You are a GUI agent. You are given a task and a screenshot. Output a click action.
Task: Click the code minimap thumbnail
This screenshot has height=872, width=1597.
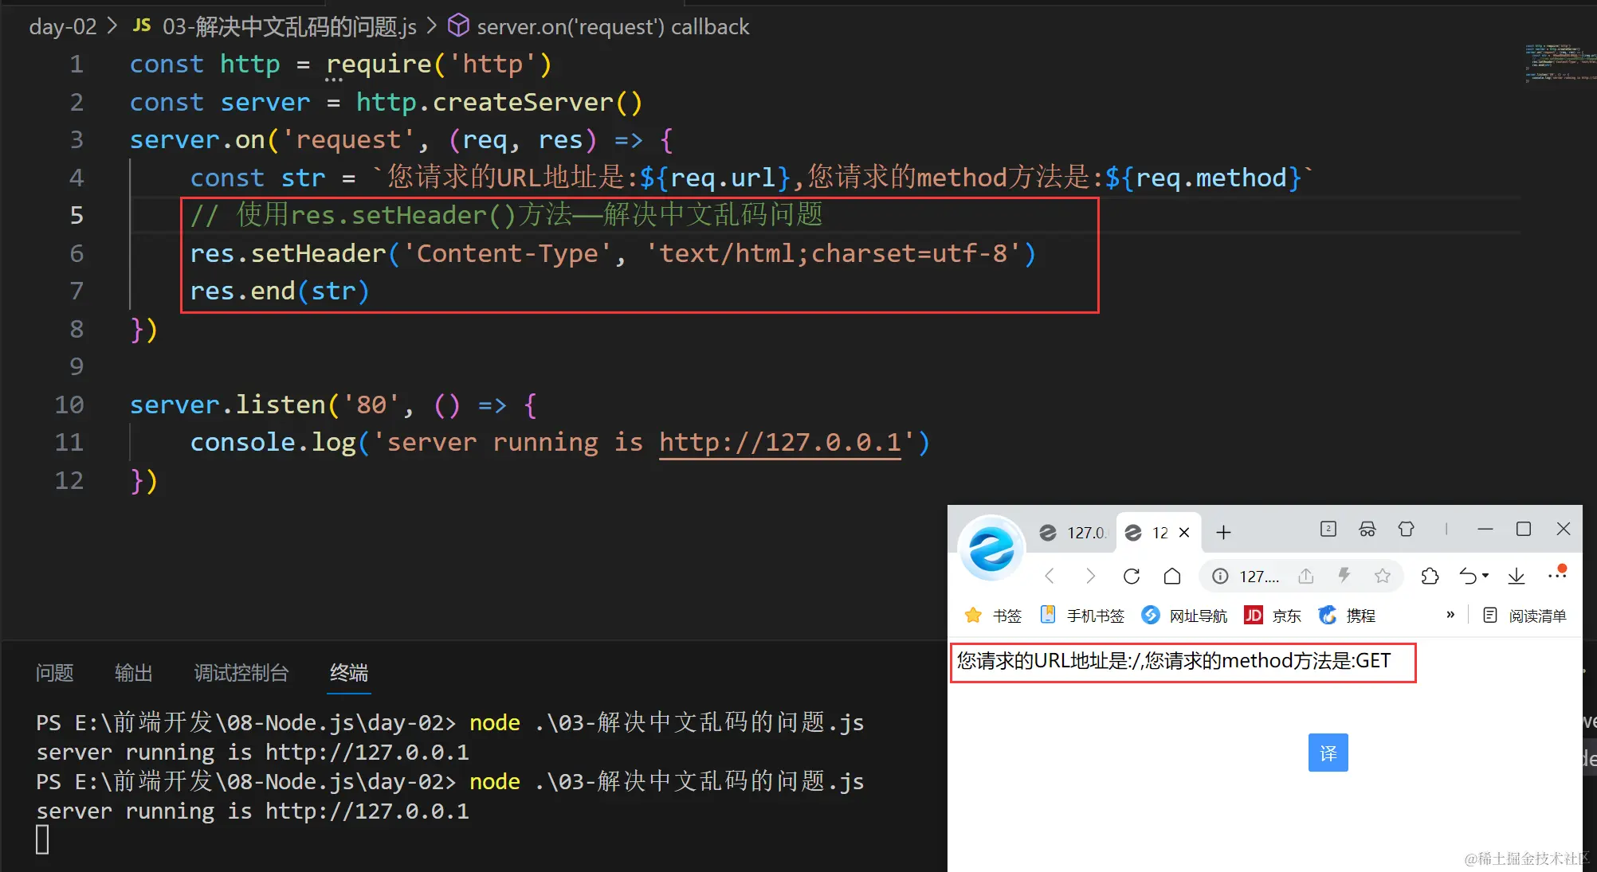[x=1558, y=64]
